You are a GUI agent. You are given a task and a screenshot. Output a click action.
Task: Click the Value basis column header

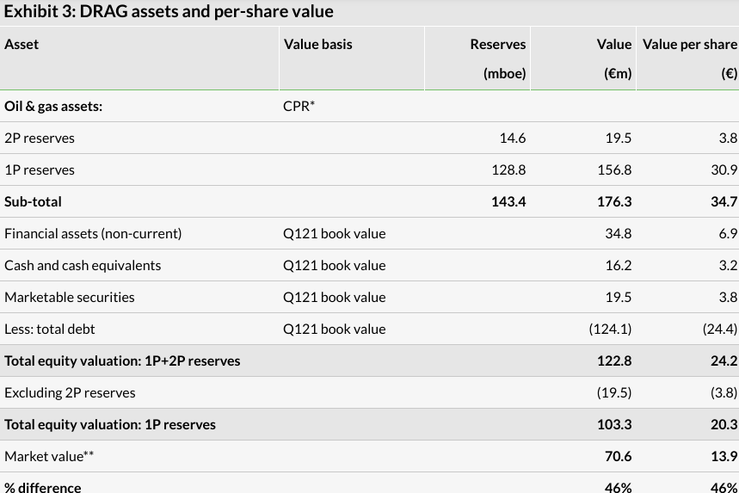pyautogui.click(x=317, y=44)
